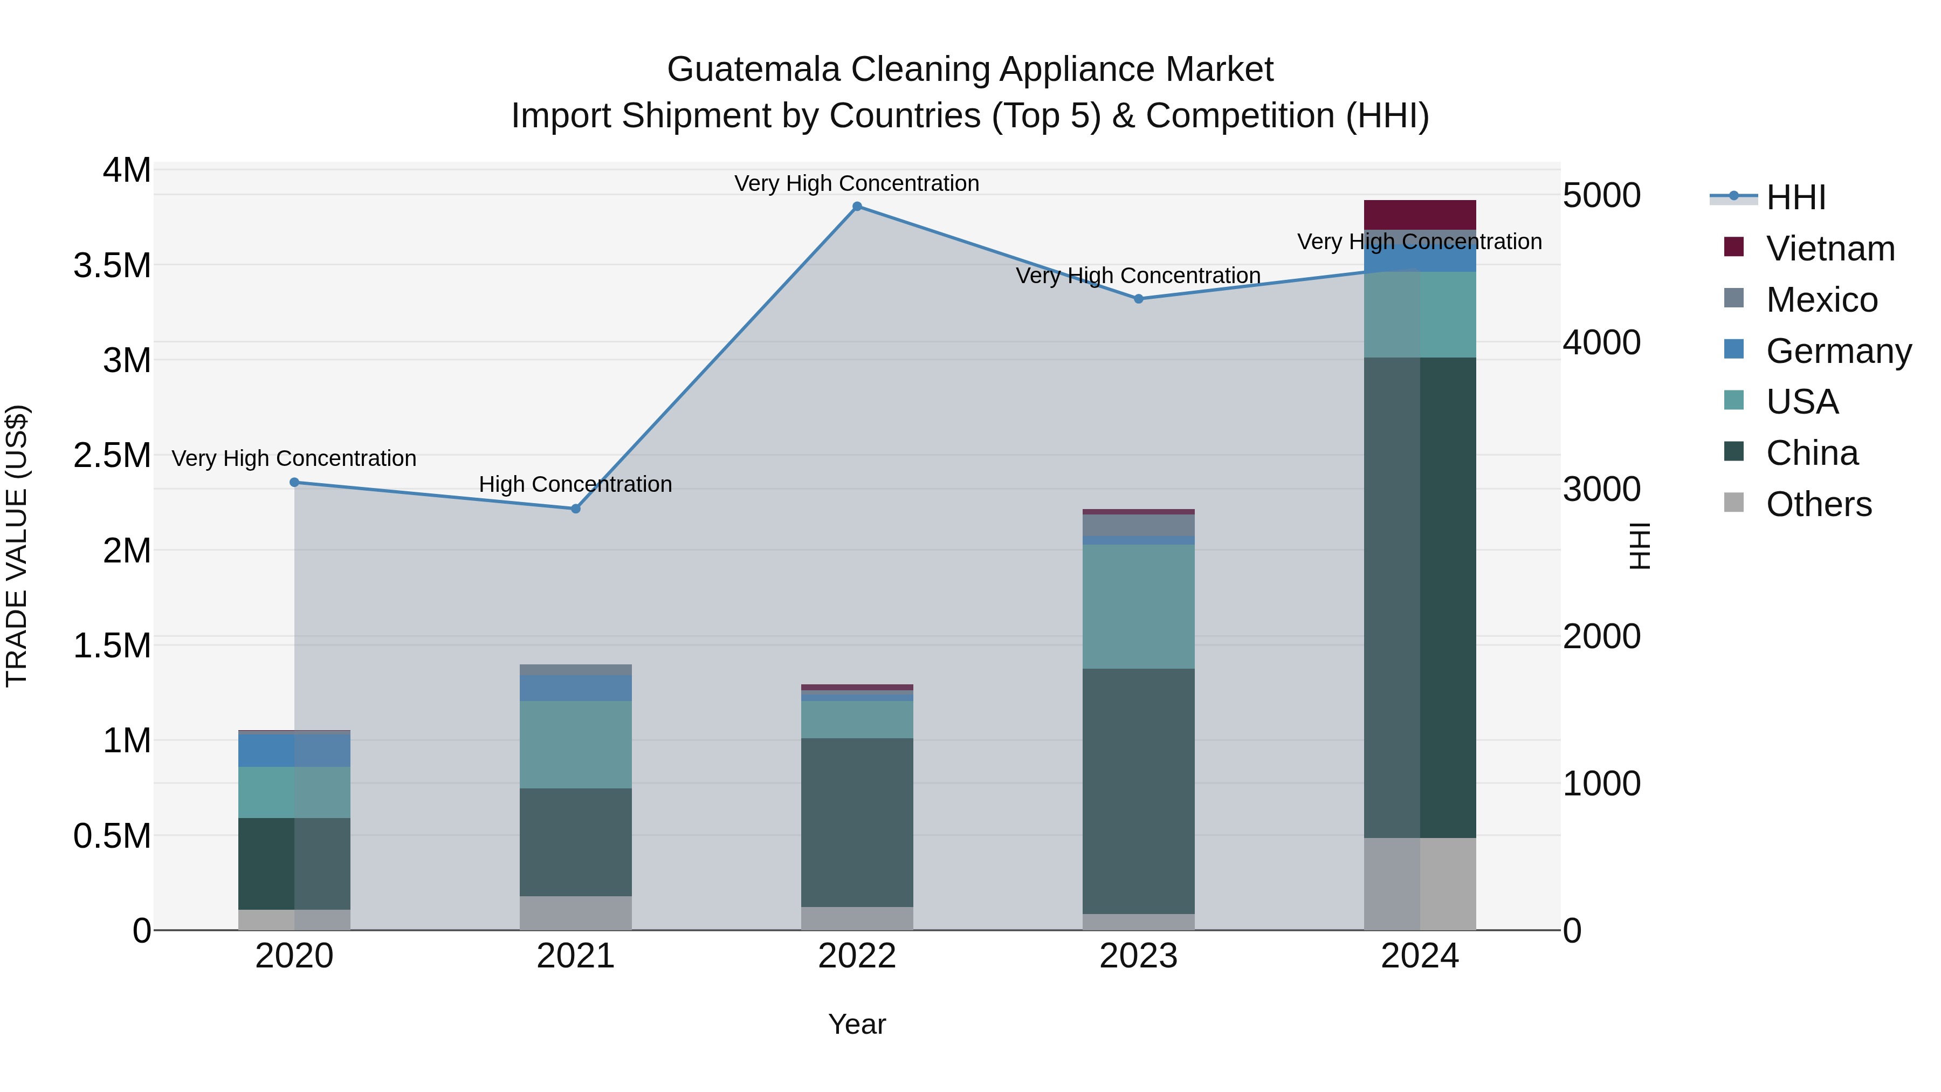Click the 2022 HHI peak data point

857,207
